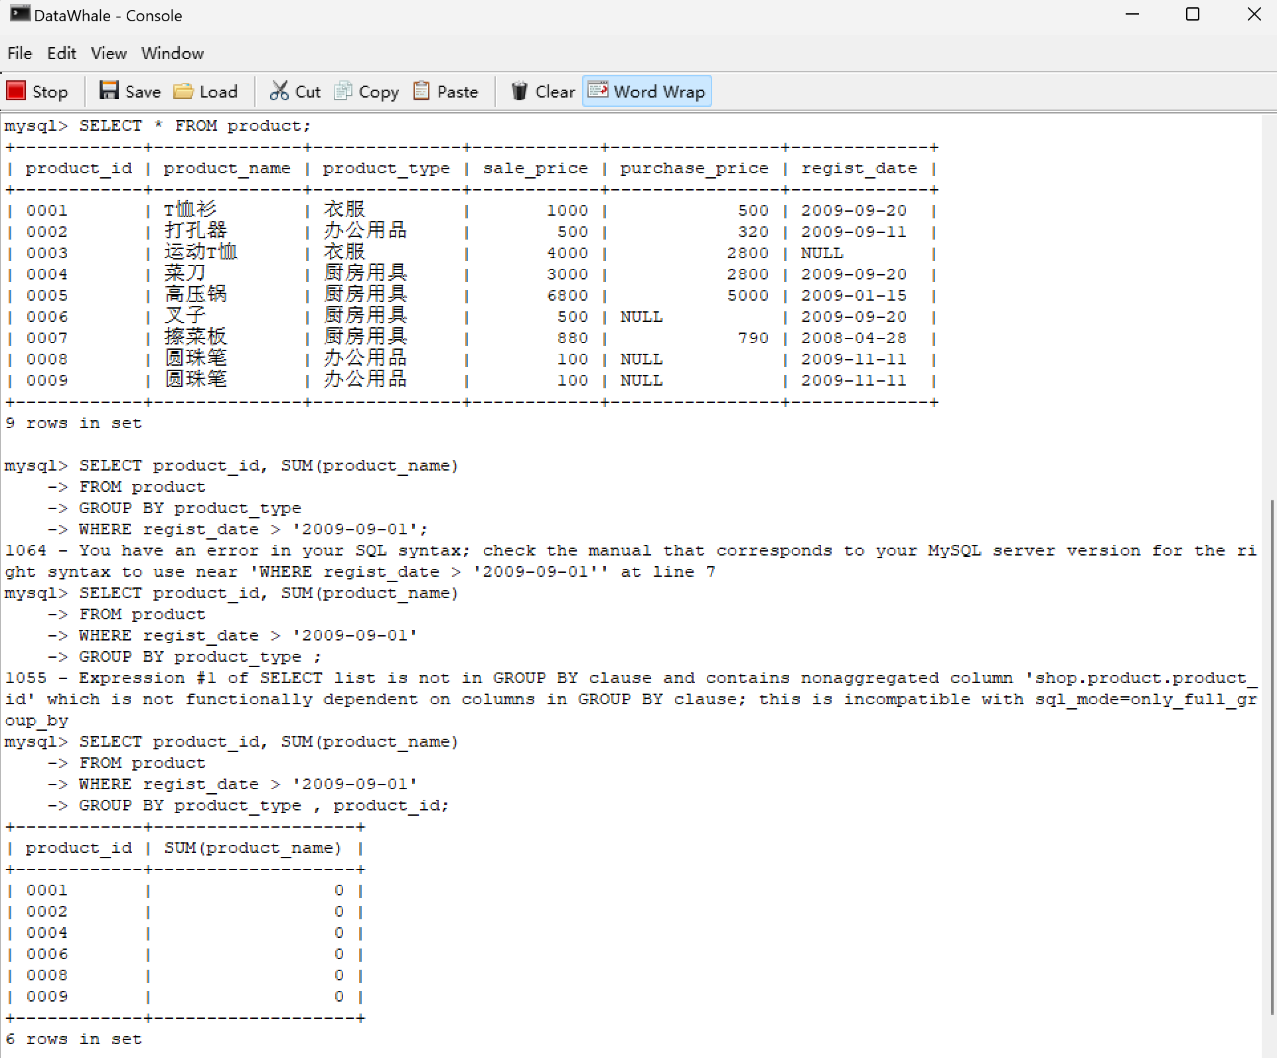Click the Save floppy disk icon
The width and height of the screenshot is (1277, 1058).
109,91
